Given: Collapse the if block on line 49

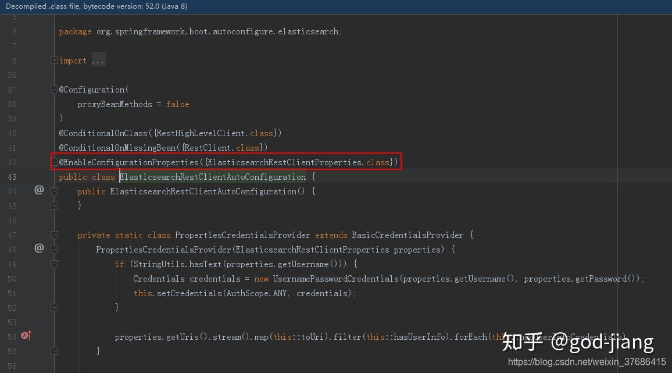Looking at the screenshot, I should pyautogui.click(x=54, y=264).
